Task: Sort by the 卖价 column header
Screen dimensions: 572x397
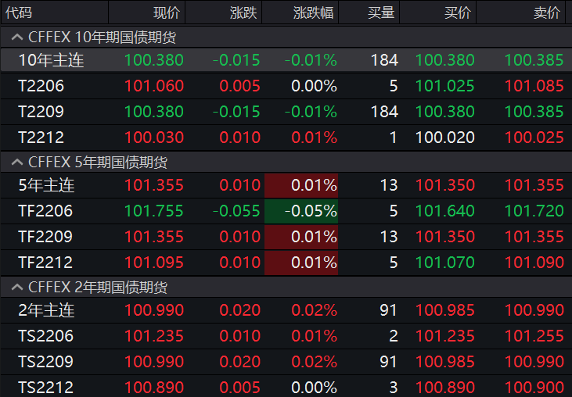Action: click(547, 13)
